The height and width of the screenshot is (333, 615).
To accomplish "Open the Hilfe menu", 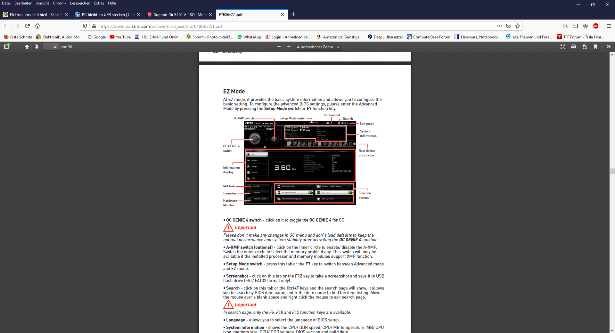I will 112,3.
